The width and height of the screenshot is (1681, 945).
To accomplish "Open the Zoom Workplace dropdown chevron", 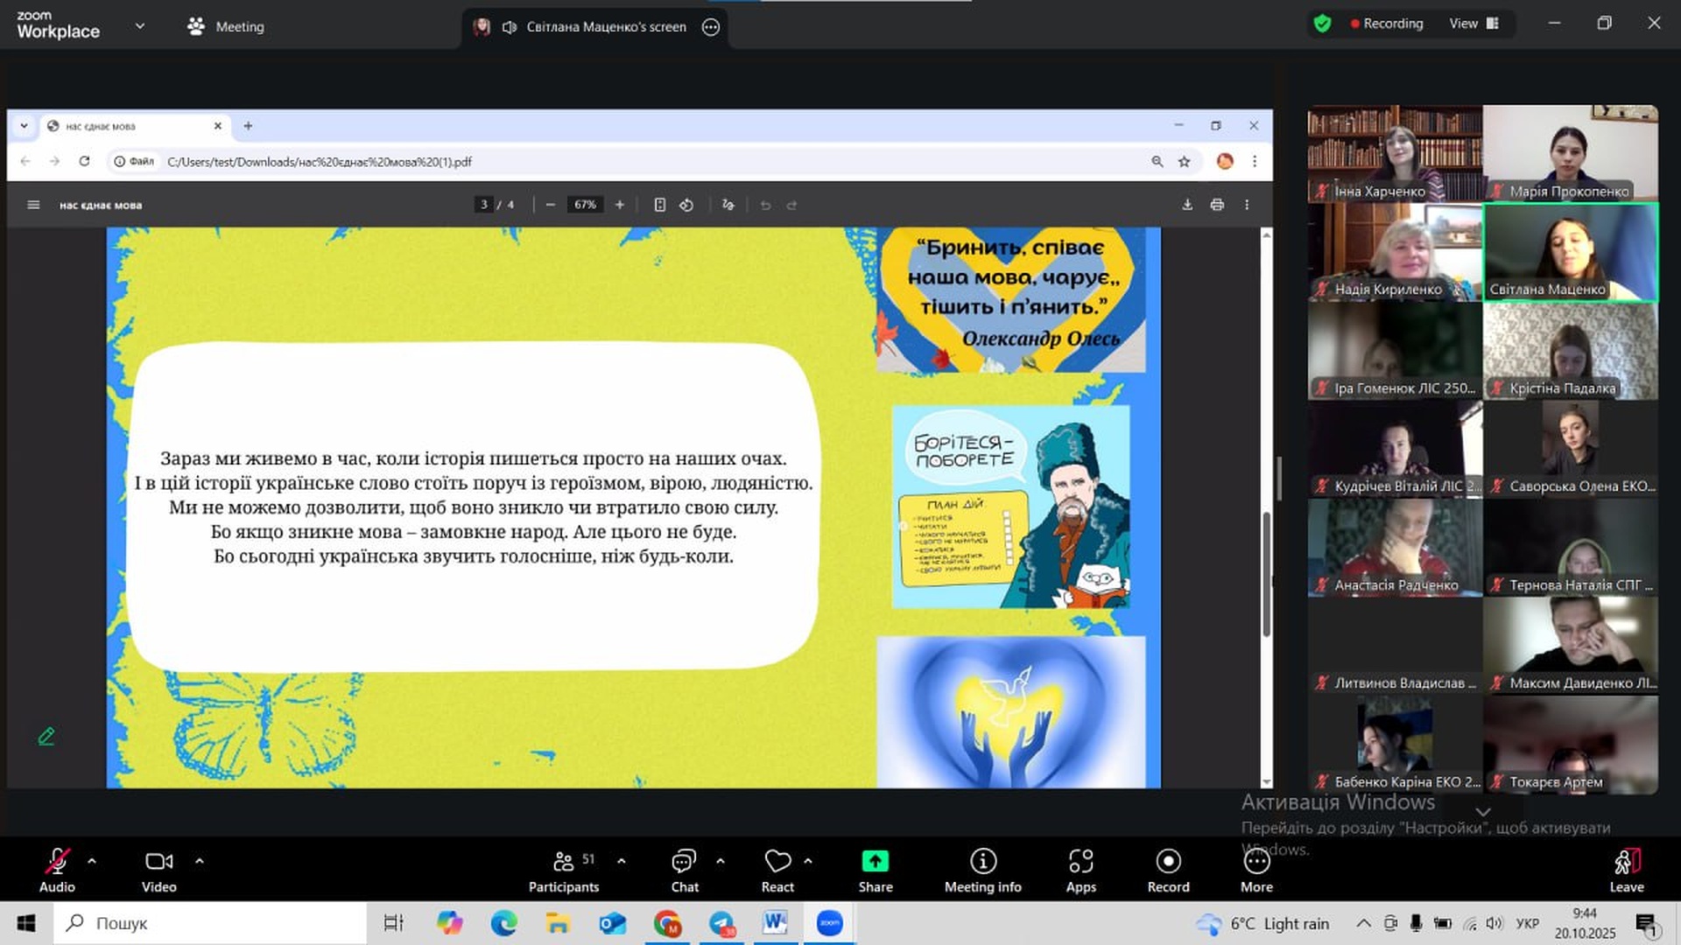I will (140, 26).
